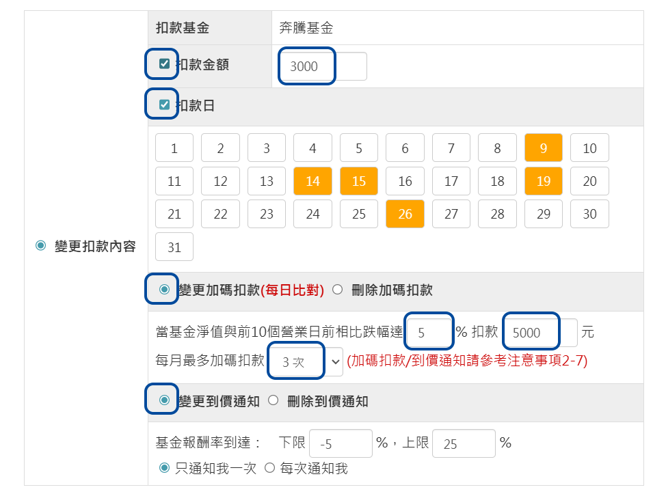Choose 刪除到價通知 radio option
This screenshot has height=496, width=666.
274,400
